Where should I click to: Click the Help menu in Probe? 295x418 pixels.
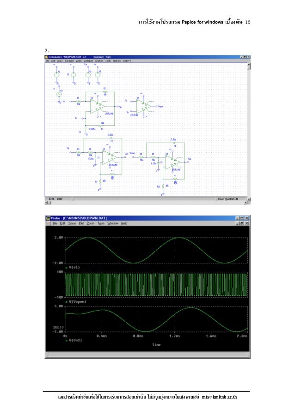(x=124, y=223)
